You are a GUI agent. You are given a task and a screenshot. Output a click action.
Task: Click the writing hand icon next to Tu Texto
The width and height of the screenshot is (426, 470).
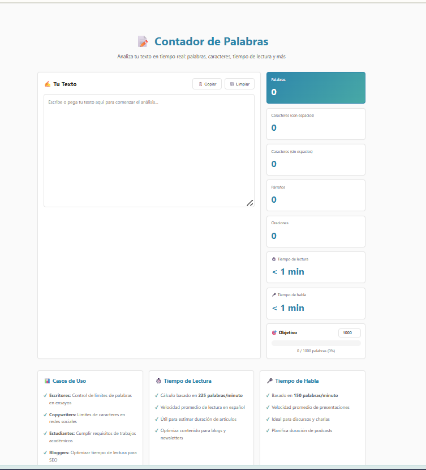tap(48, 84)
